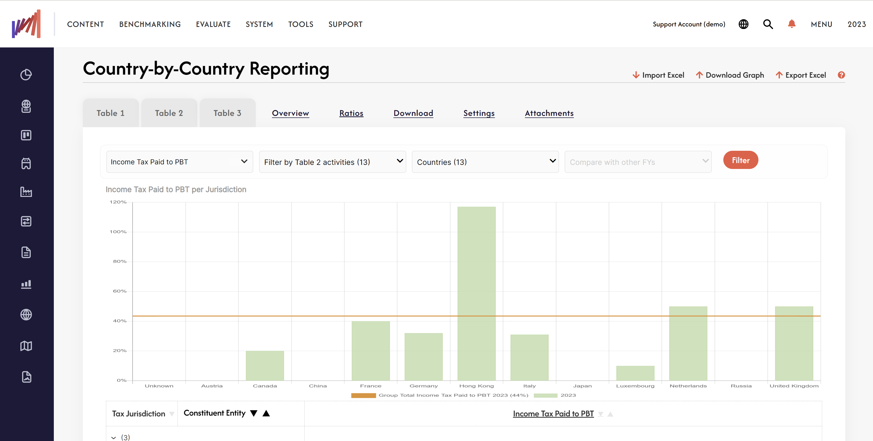The image size is (873, 441).
Task: Click the red help question mark icon
Action: point(841,75)
